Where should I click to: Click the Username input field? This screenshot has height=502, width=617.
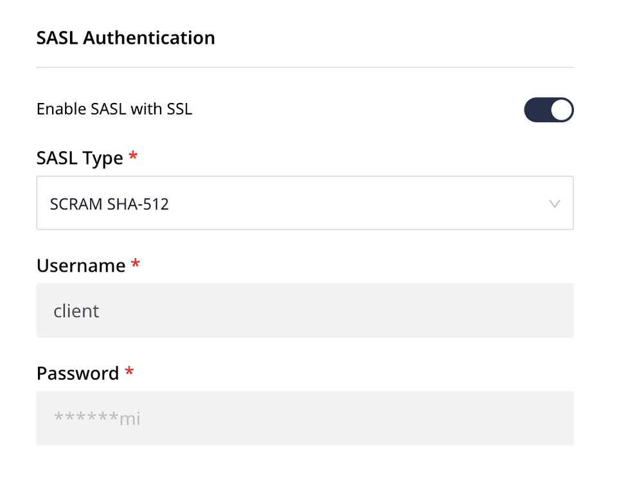pyautogui.click(x=305, y=311)
